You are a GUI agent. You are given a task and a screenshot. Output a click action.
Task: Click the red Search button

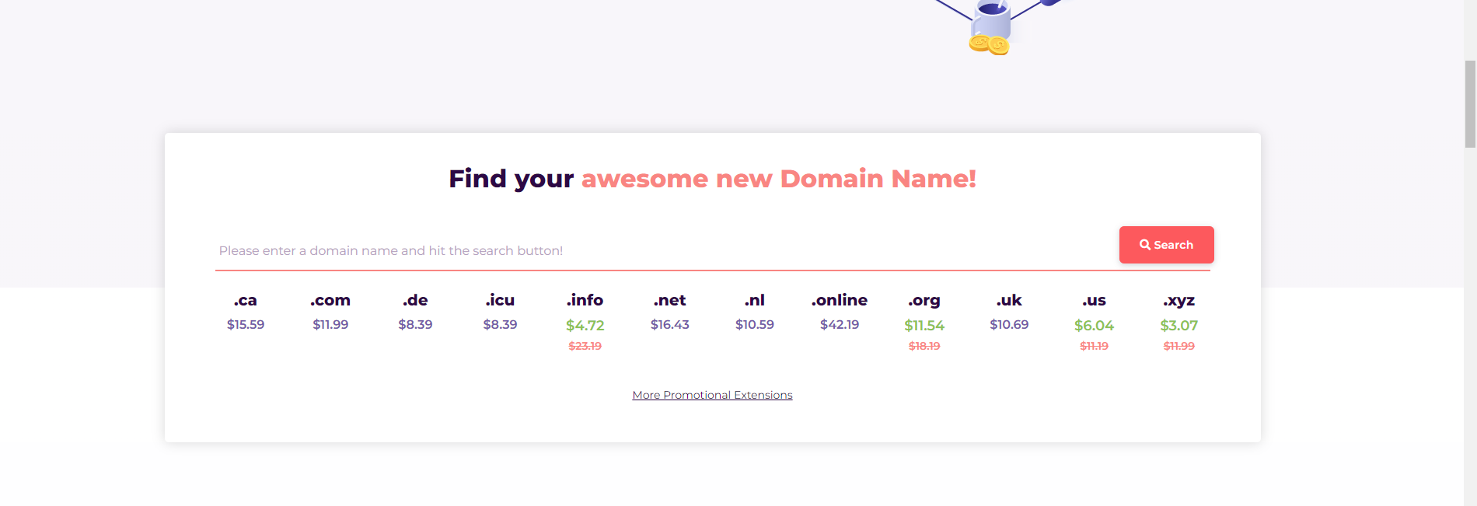coord(1166,245)
